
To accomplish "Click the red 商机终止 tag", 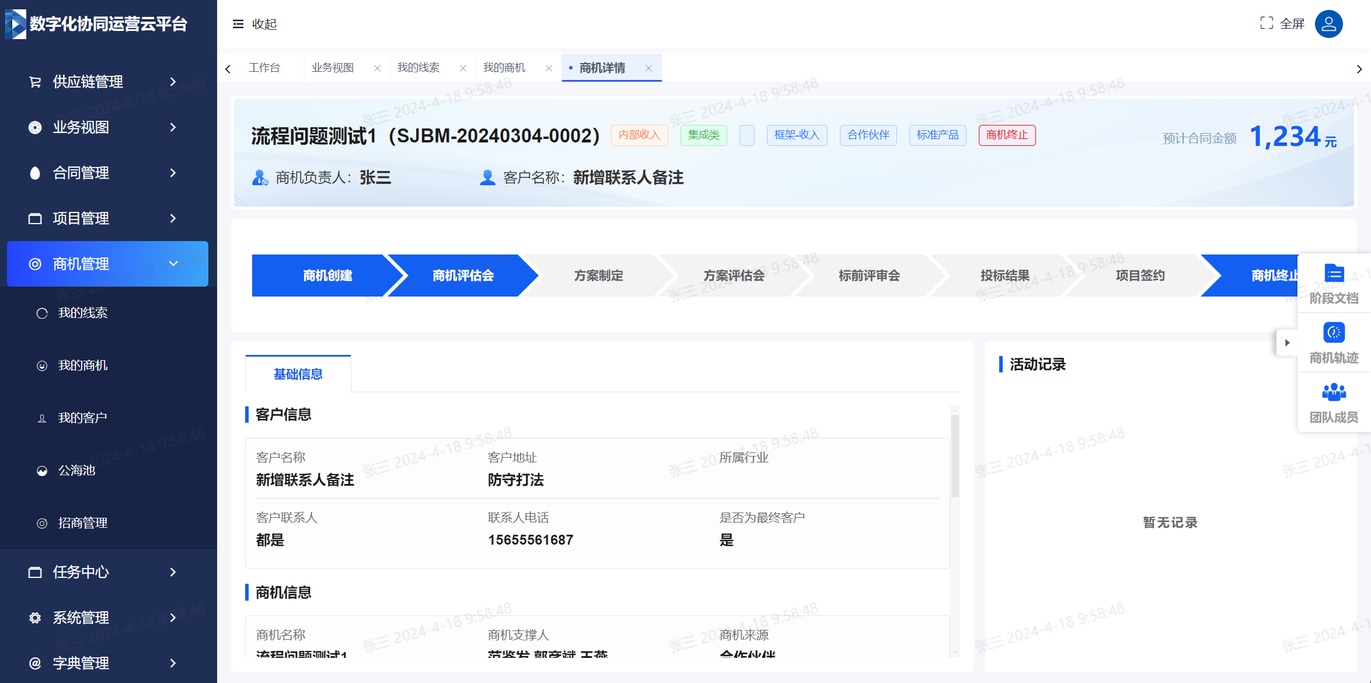I will (1007, 135).
